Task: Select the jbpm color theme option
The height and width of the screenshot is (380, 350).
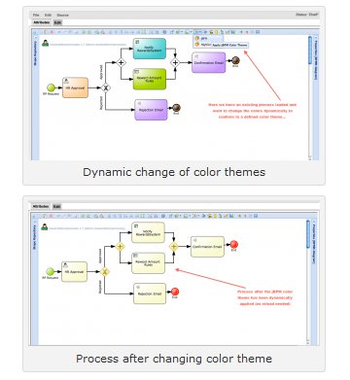Action: coord(203,38)
